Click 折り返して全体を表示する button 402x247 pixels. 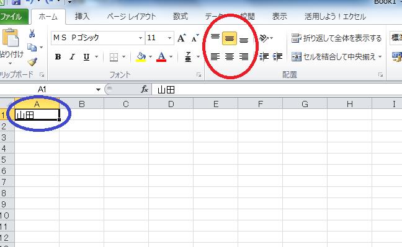point(336,38)
